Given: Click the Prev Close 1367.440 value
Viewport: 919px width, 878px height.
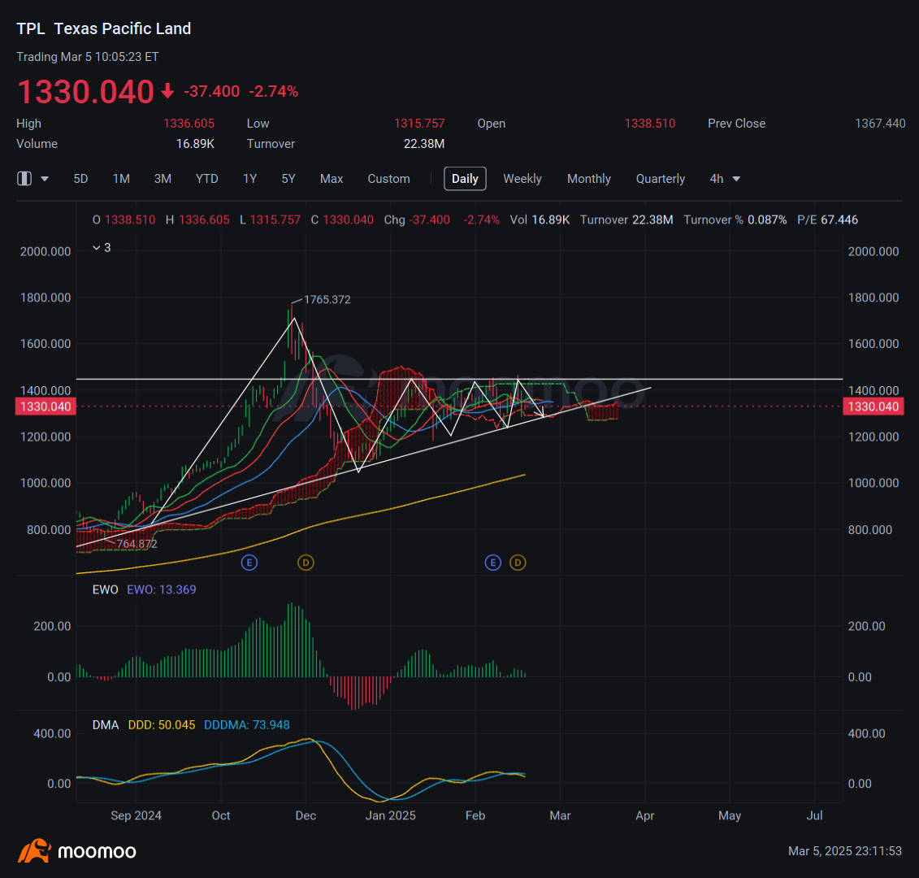Looking at the screenshot, I should click(880, 124).
